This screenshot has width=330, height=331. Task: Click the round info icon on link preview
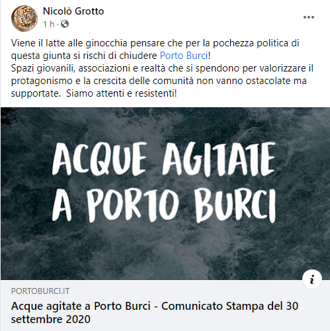click(x=312, y=279)
